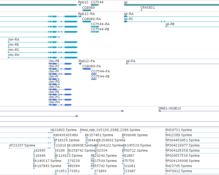Open the HL01803.5prime EST label
The height and width of the screenshot is (175, 219).
click(x=64, y=130)
